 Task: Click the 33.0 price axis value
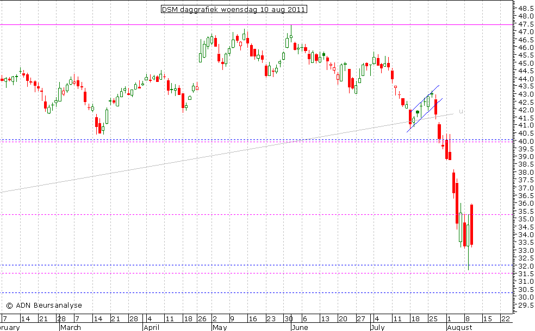526,250
